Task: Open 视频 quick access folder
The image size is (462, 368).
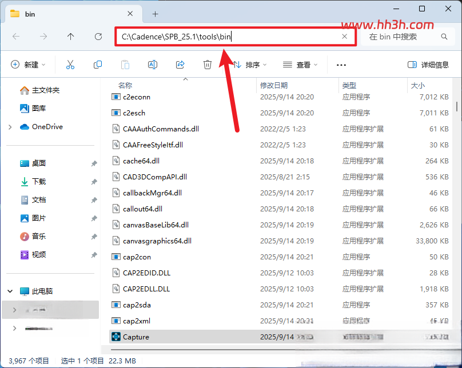Action: [x=39, y=255]
